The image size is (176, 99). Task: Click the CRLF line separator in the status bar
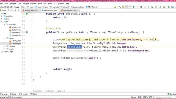pyautogui.click(x=145, y=97)
